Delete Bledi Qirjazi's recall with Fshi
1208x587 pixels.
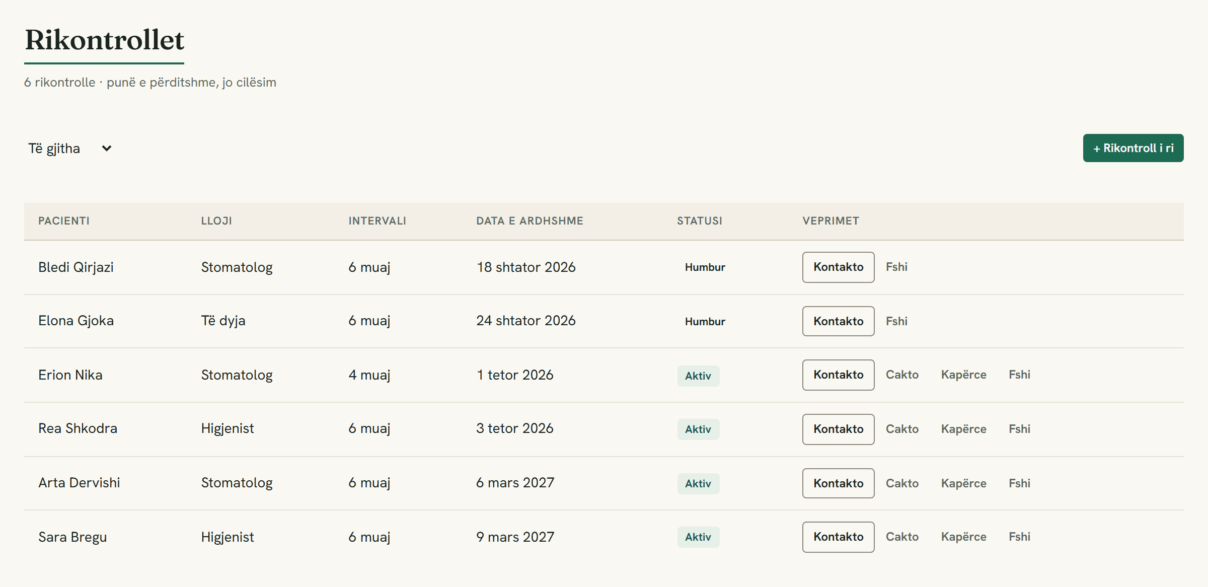896,267
